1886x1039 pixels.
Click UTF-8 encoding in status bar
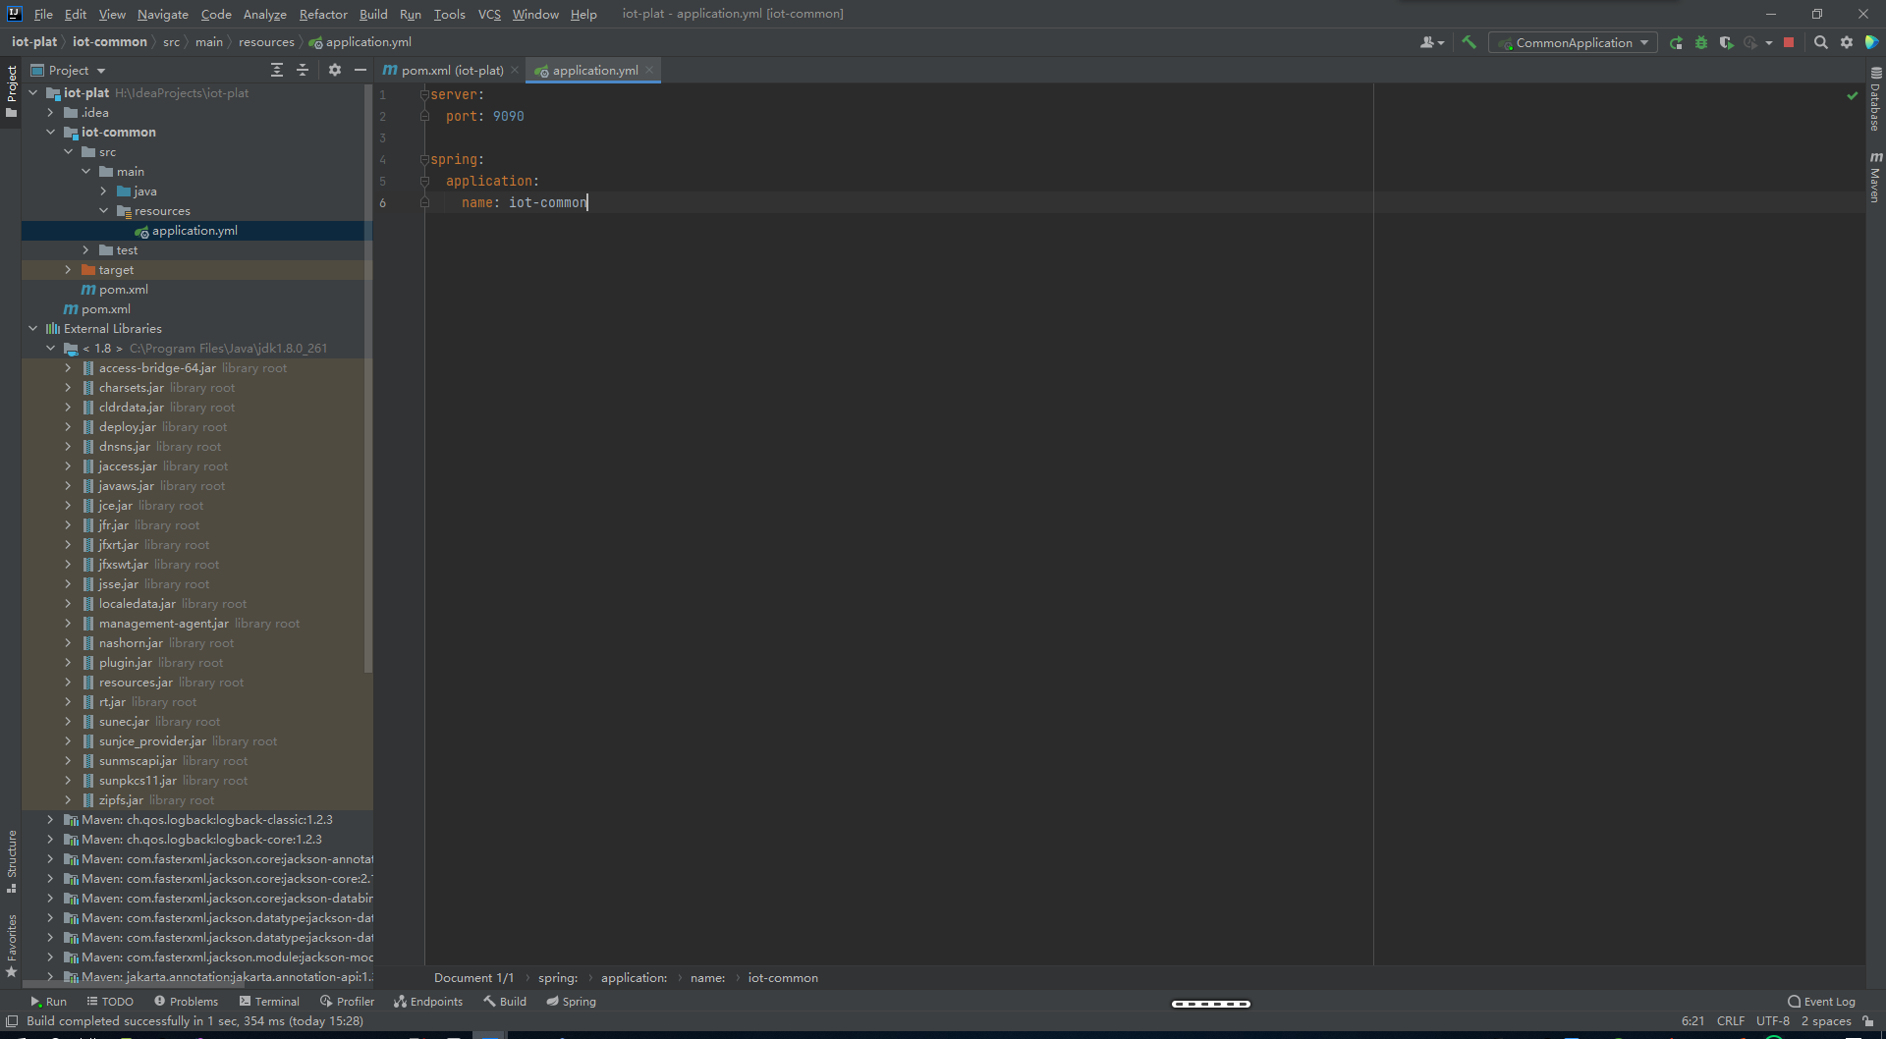1773,1021
